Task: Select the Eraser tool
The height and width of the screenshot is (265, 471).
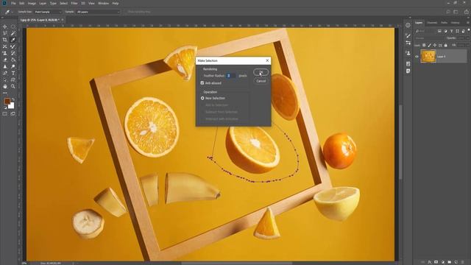Action: 5,60
